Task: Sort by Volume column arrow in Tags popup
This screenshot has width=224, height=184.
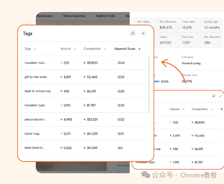Action: click(x=75, y=49)
